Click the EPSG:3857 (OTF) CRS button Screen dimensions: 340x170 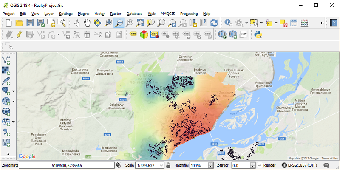(x=300, y=165)
